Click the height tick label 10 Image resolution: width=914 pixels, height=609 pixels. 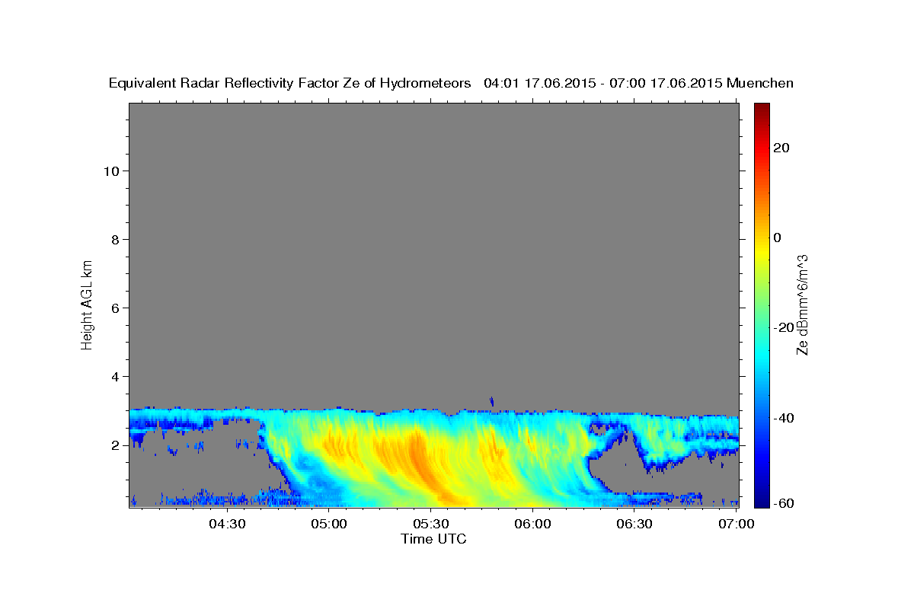(x=111, y=171)
